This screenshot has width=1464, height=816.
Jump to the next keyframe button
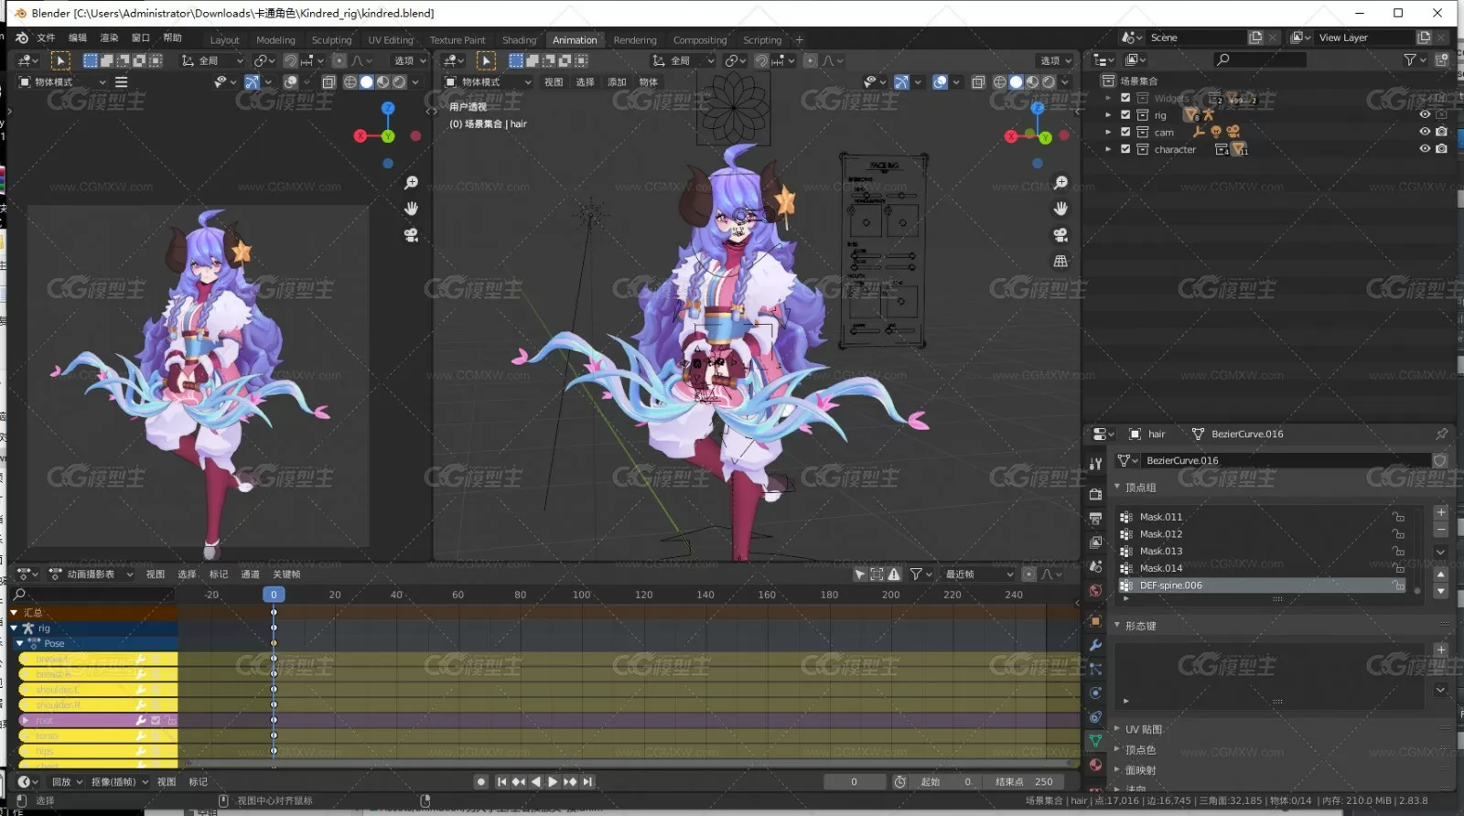pyautogui.click(x=570, y=782)
